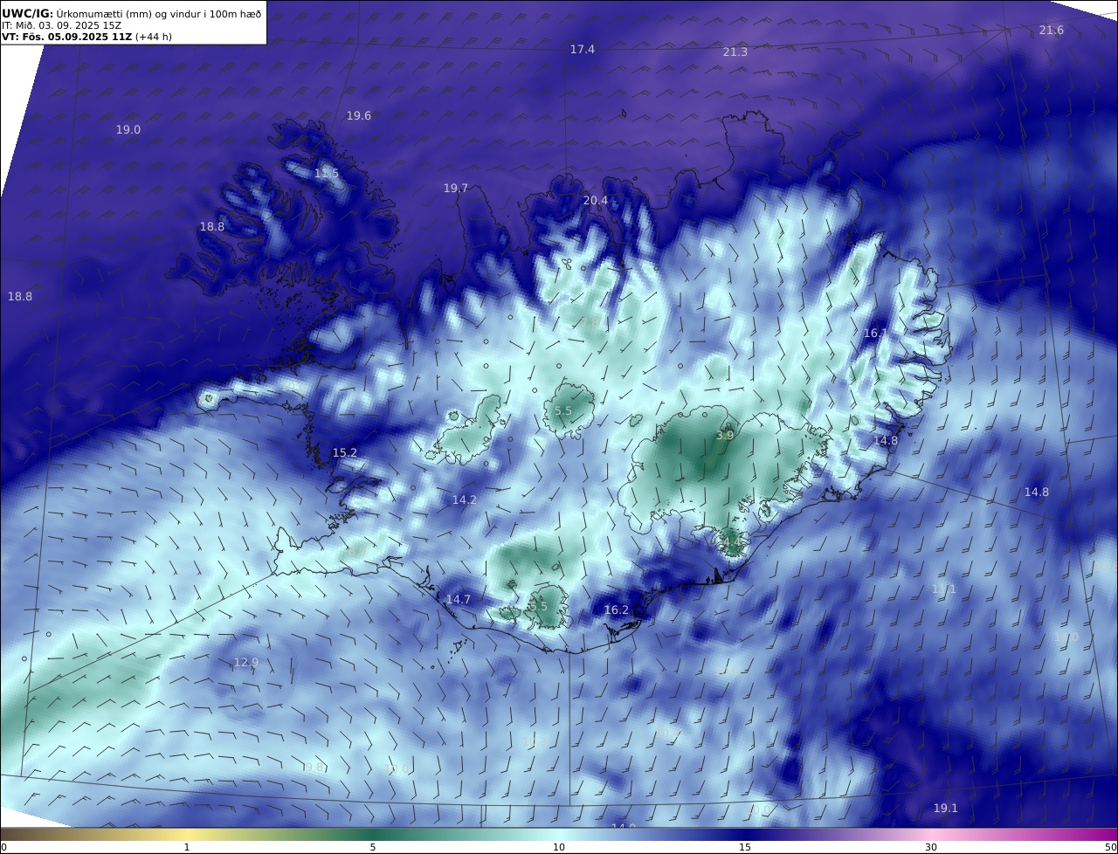Click the color scale tick label 10
Image resolution: width=1118 pixels, height=854 pixels.
[559, 847]
